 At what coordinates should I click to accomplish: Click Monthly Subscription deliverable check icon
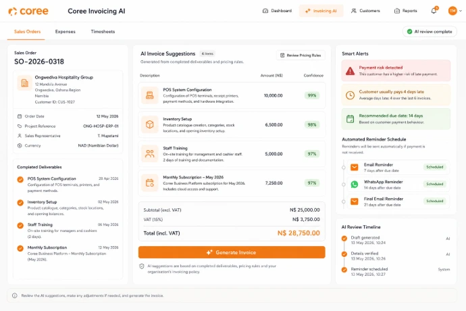tap(20, 248)
